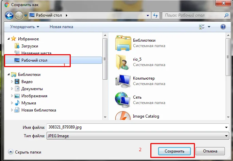233x161 pixels.
Task: Close the "Сохранить как" dialog
Action: (223, 3)
